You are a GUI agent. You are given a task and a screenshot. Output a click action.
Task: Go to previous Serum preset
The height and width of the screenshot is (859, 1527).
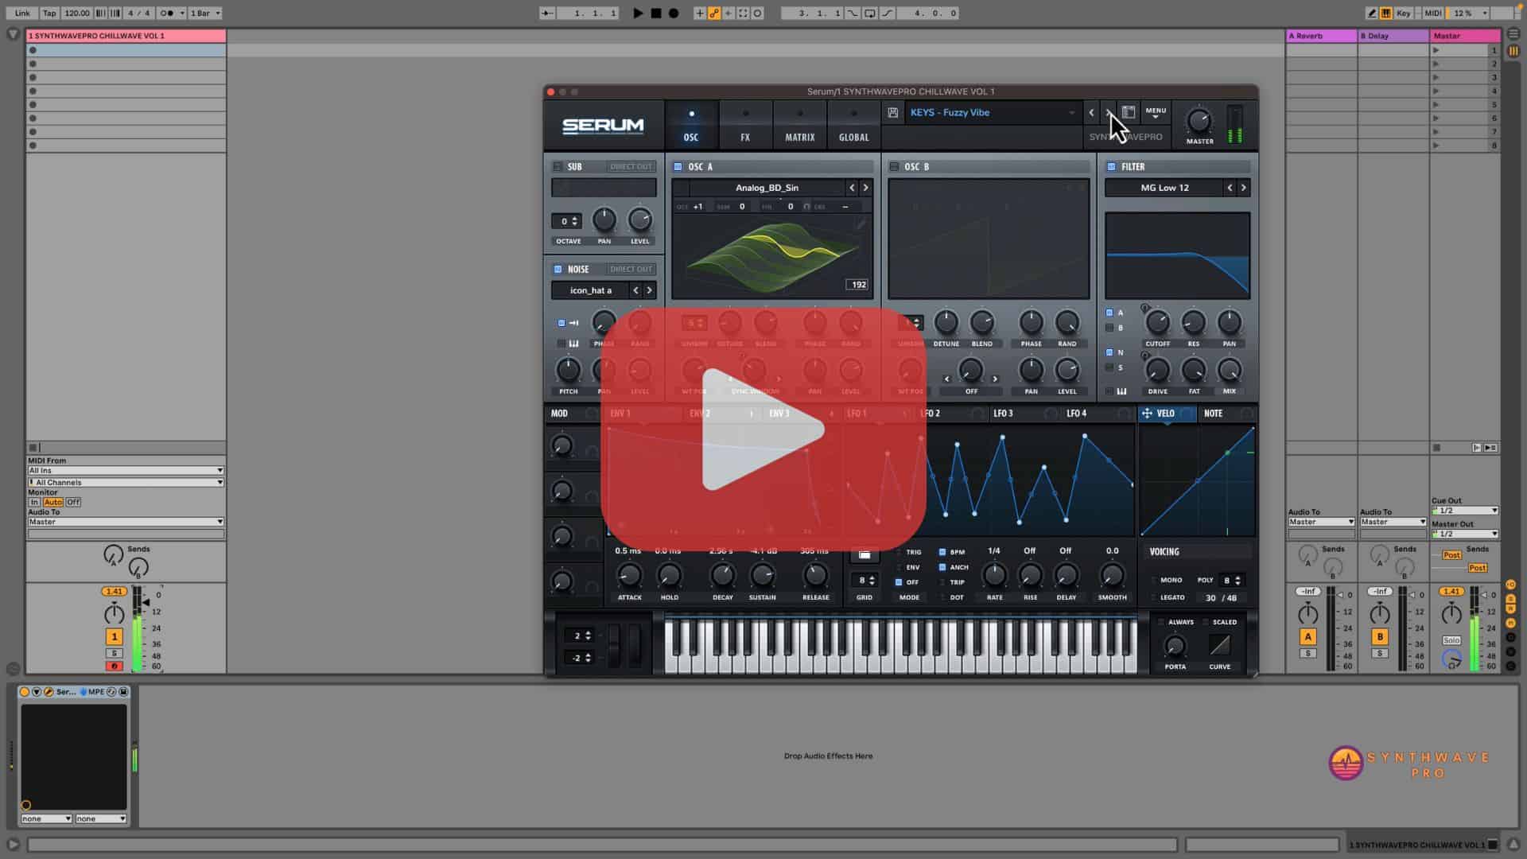coord(1091,113)
